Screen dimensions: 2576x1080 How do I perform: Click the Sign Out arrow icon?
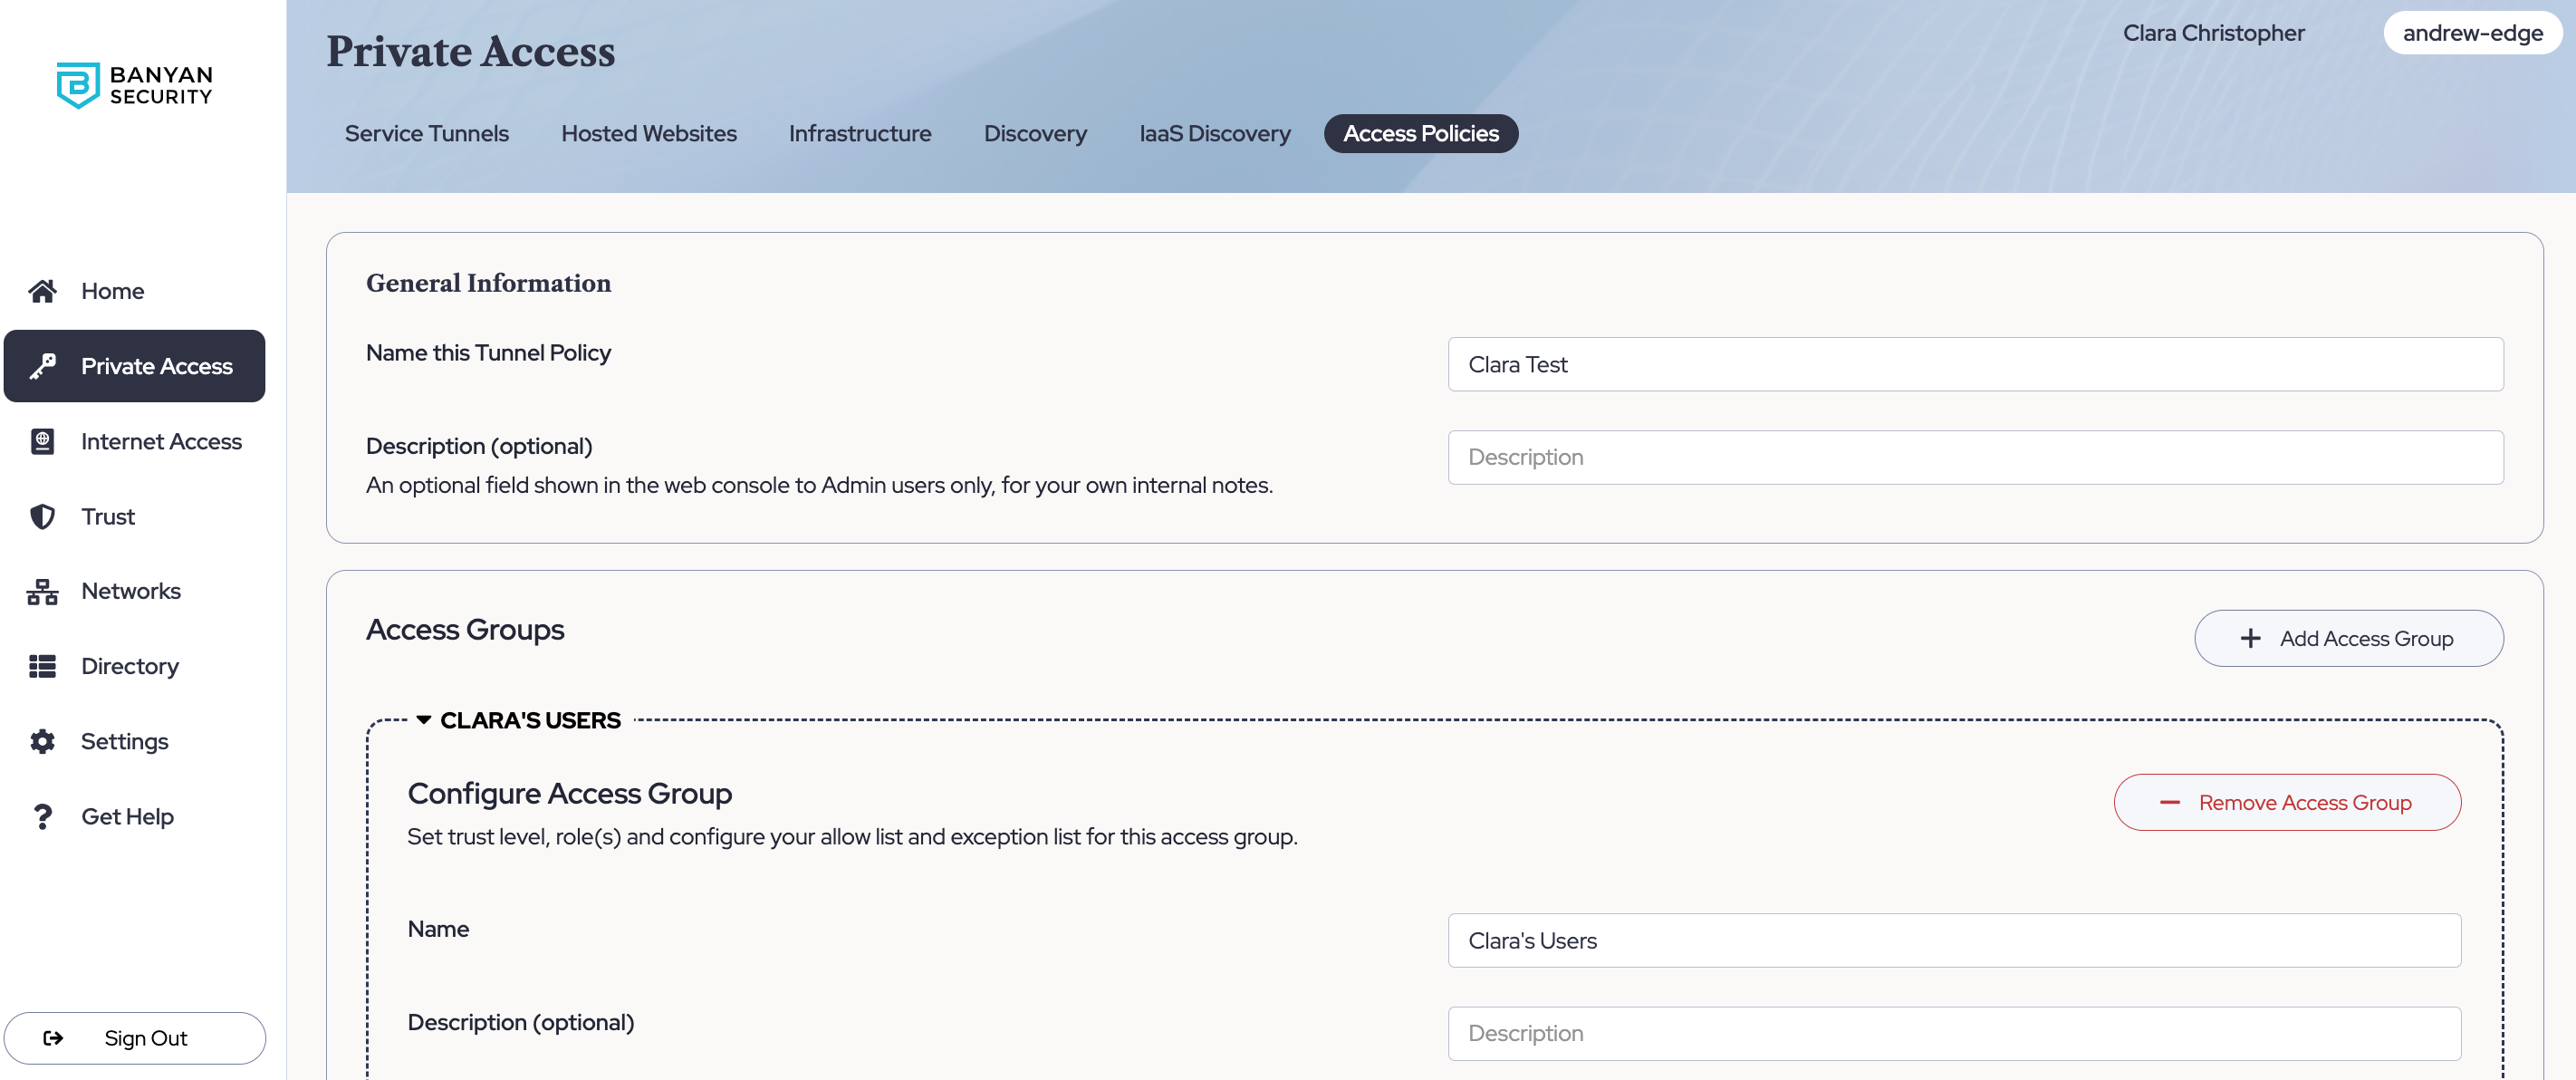point(53,1038)
